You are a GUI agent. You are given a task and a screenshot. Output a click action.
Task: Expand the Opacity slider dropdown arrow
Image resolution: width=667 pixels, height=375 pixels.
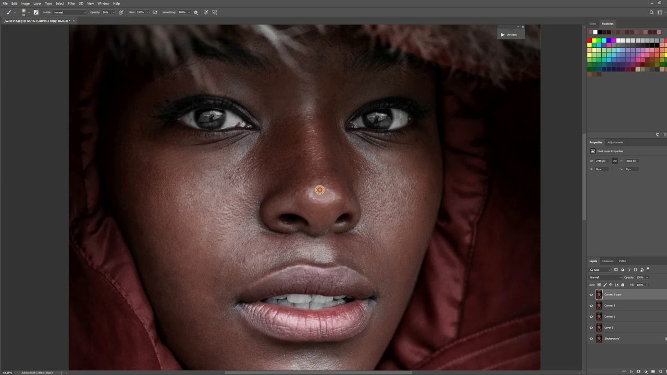(x=114, y=12)
